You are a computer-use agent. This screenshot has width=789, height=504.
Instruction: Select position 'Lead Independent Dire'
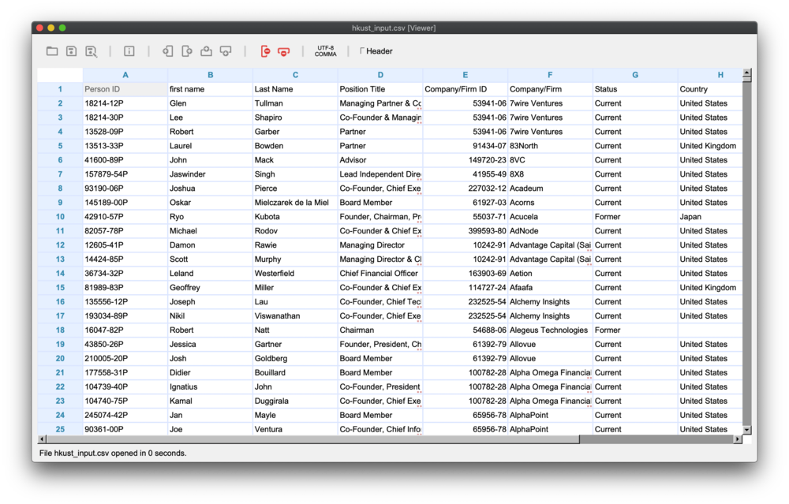pyautogui.click(x=380, y=174)
